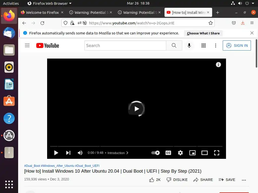Go to the YouTube home logo
Image resolution: width=258 pixels, height=193 pixels.
click(48, 45)
